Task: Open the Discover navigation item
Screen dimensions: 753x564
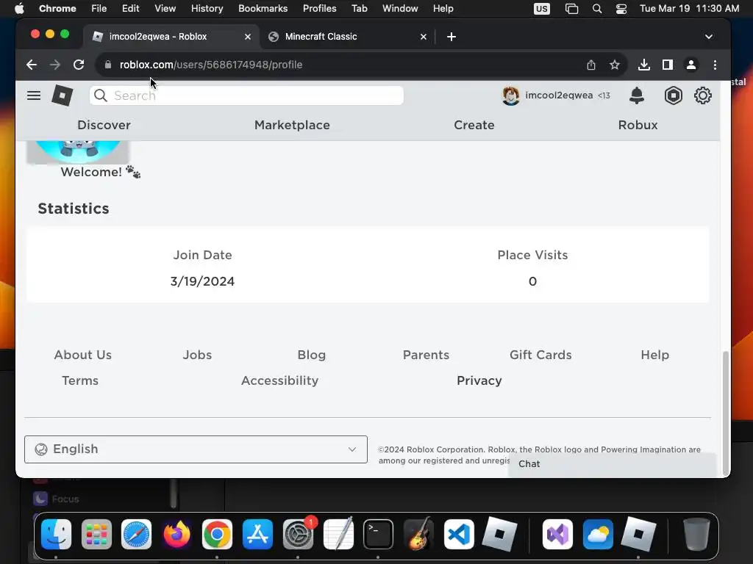Action: click(x=104, y=125)
